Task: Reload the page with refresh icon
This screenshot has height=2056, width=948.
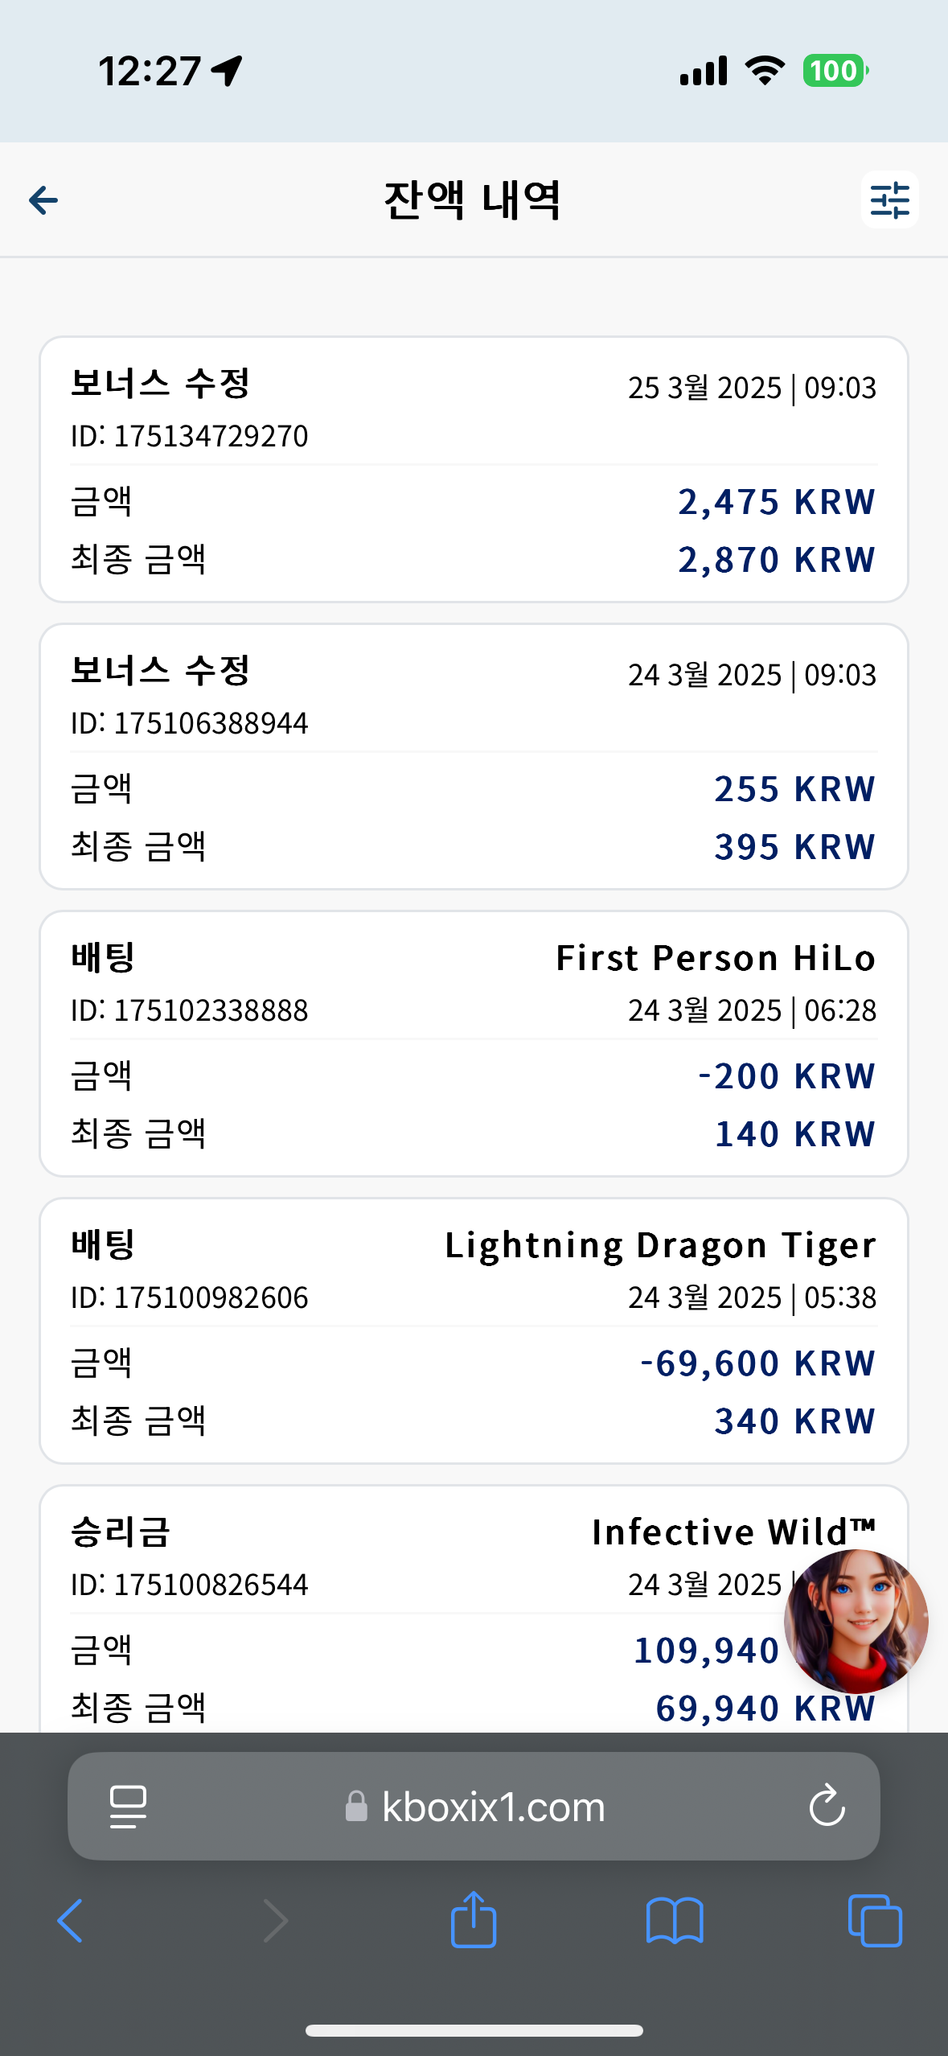Action: (x=827, y=1807)
